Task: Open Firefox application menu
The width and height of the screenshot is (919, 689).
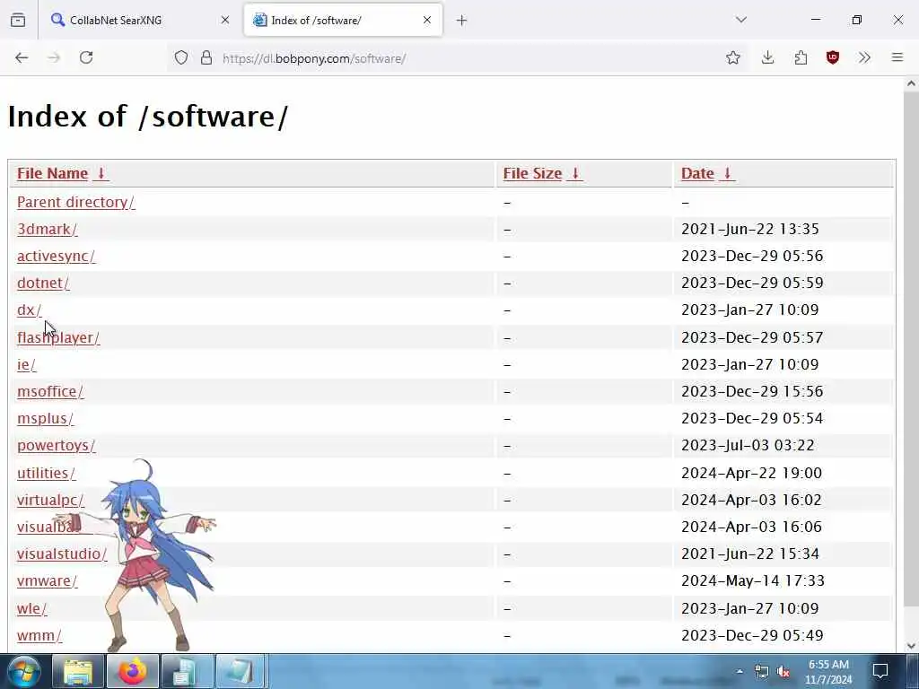Action: [x=897, y=57]
